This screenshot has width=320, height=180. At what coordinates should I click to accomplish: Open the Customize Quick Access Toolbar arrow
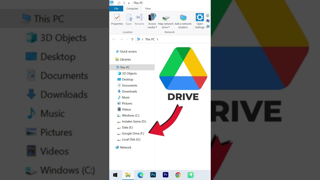tap(129, 3)
